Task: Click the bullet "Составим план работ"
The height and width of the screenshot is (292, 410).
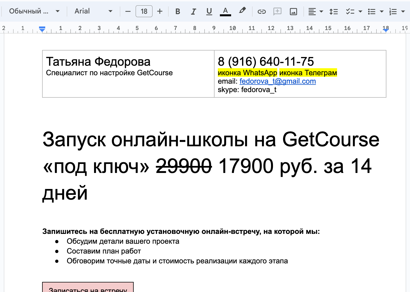Action: click(104, 251)
